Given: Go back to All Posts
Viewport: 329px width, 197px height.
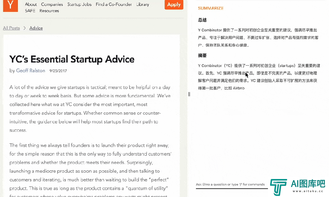Looking at the screenshot, I should 11,28.
